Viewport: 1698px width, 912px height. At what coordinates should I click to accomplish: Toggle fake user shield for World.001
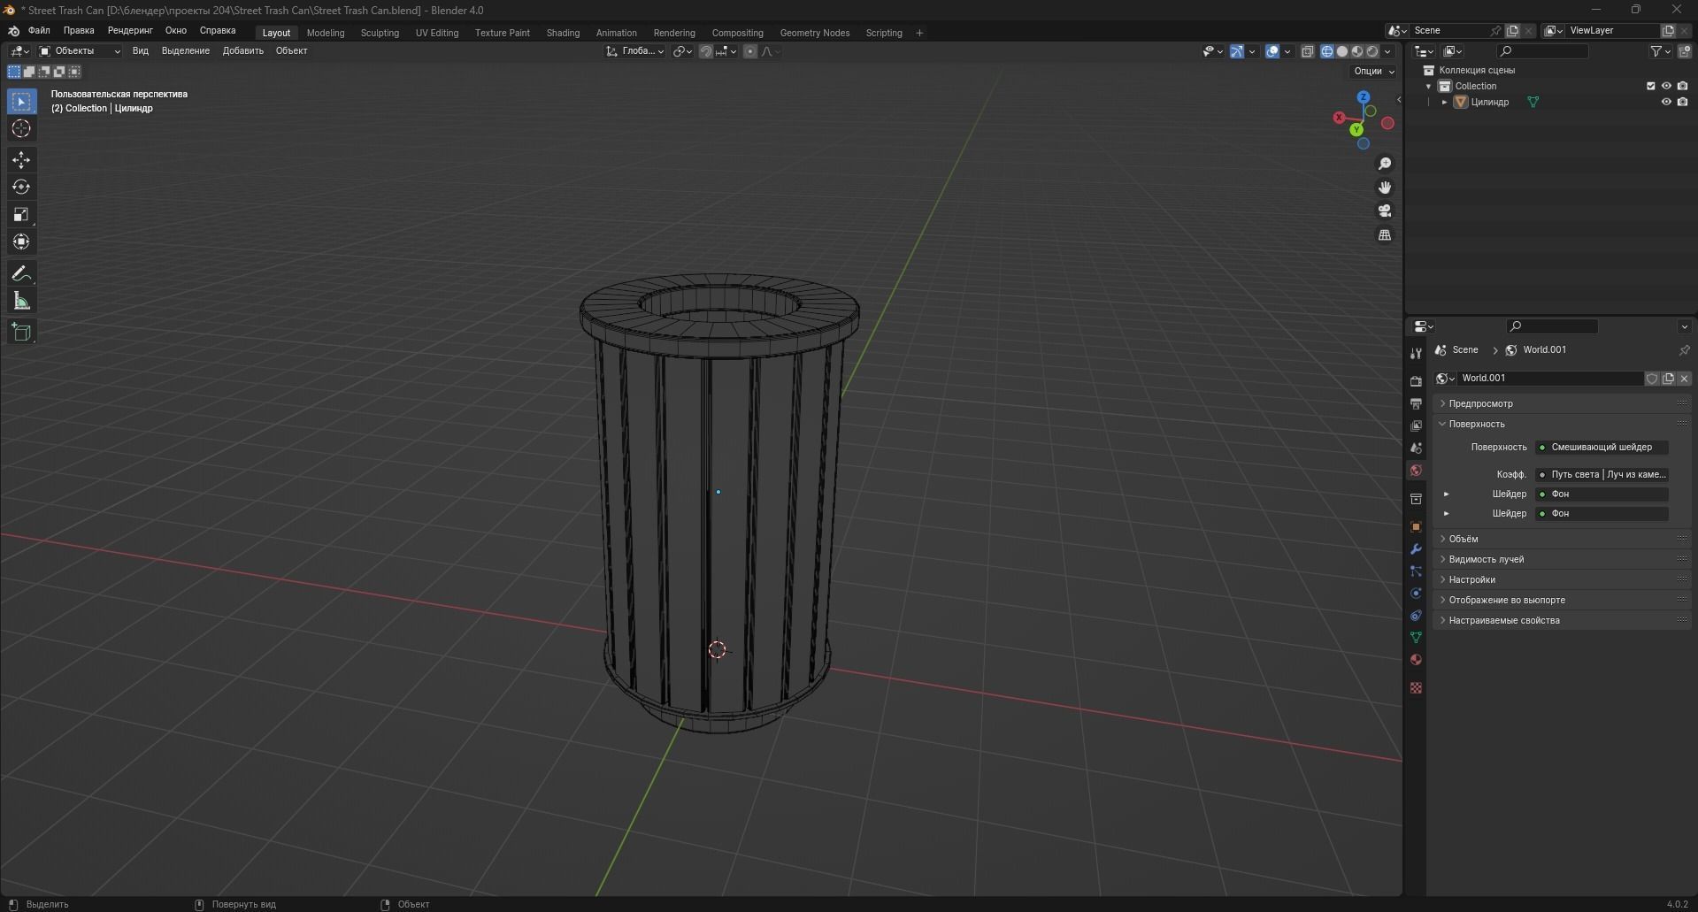click(1651, 379)
